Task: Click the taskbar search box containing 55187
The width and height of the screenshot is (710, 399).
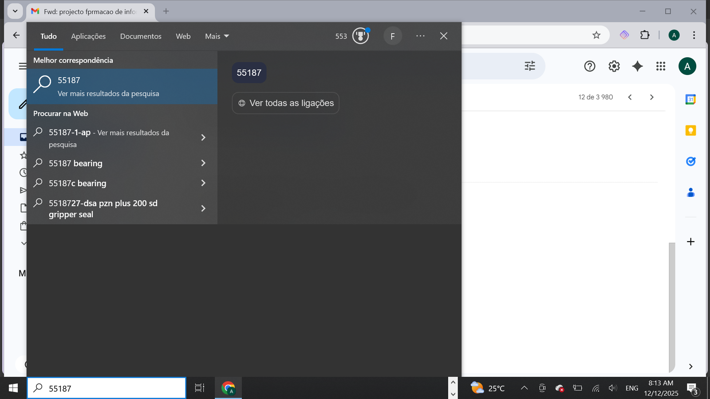Action: [x=106, y=388]
